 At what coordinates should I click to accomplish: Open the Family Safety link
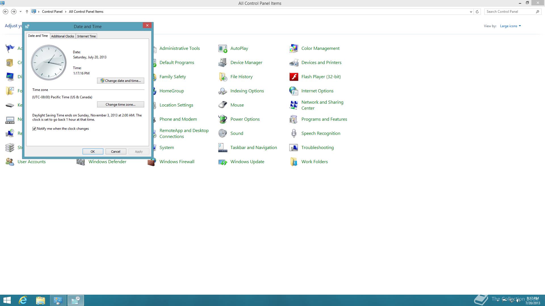173,77
